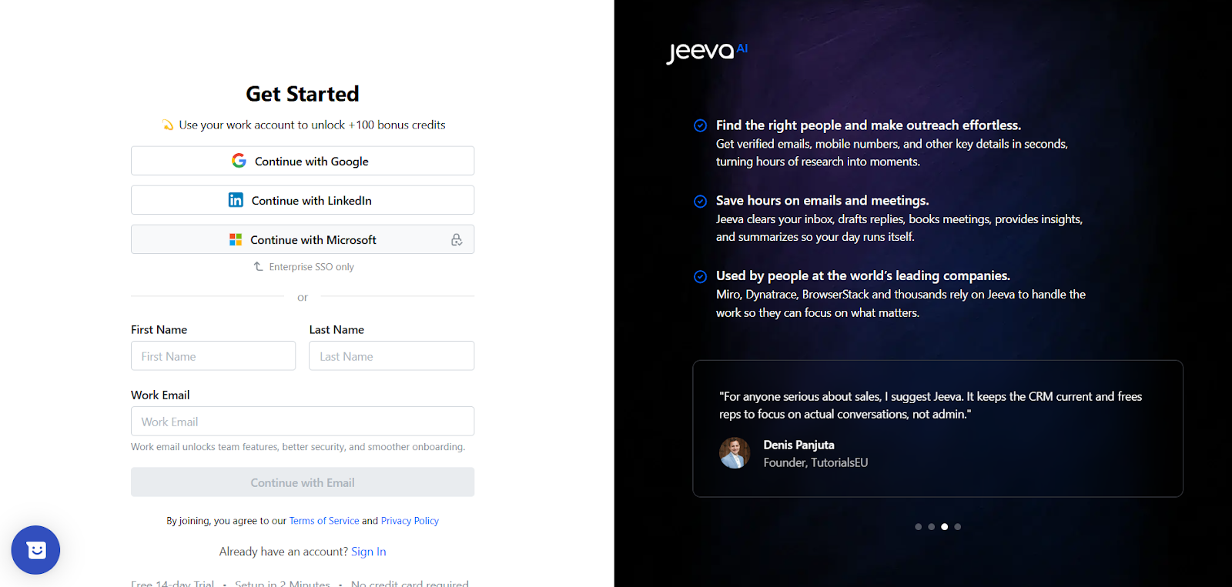Click the Google logo icon
The width and height of the screenshot is (1232, 587).
(239, 161)
